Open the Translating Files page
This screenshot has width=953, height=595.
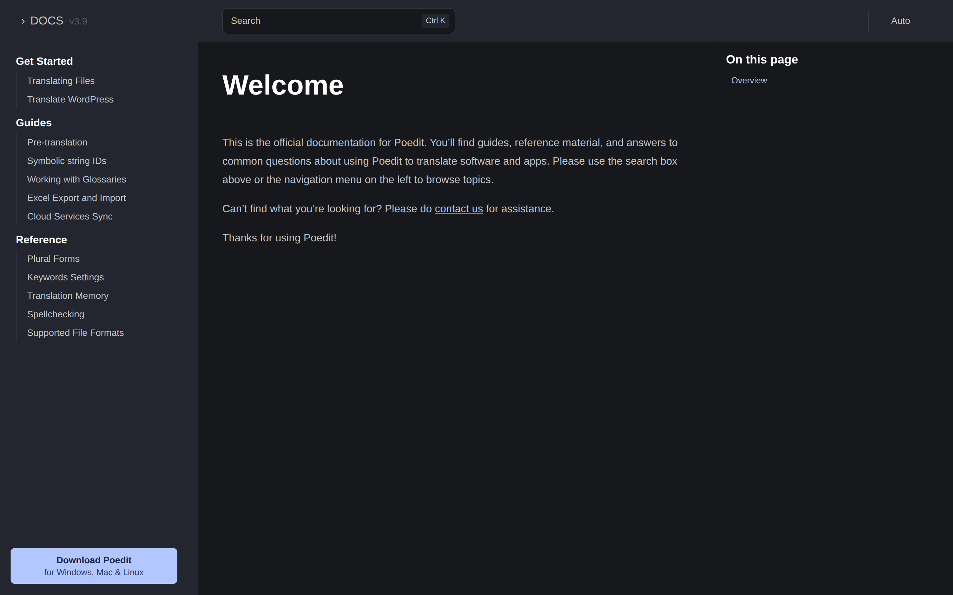tap(61, 81)
